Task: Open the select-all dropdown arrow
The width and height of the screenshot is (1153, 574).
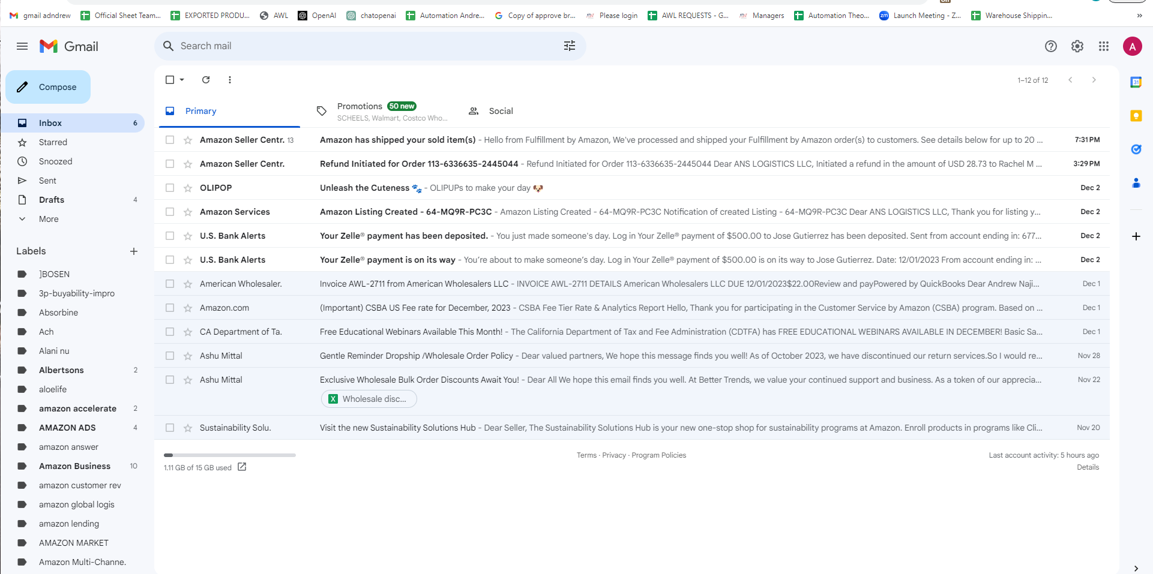Action: pyautogui.click(x=182, y=80)
